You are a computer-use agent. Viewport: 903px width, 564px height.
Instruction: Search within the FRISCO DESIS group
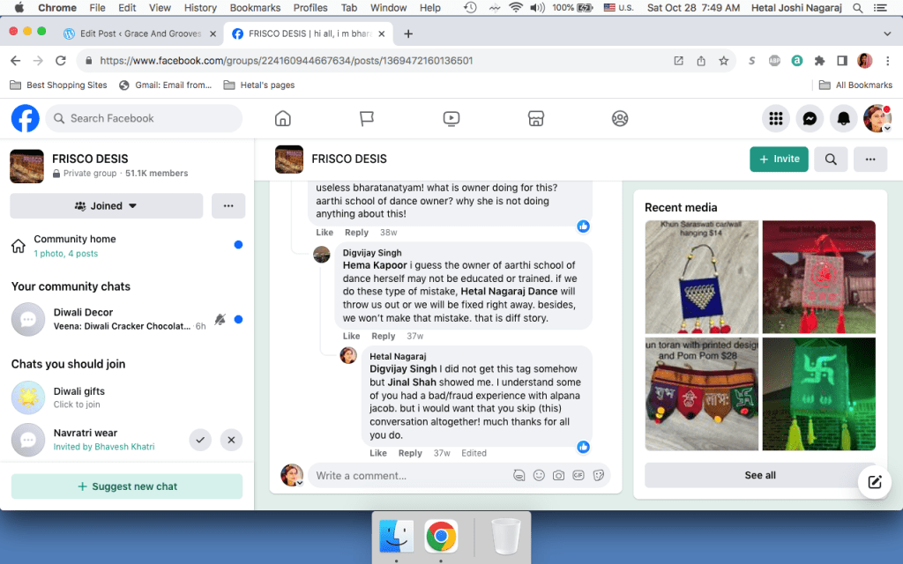(831, 160)
